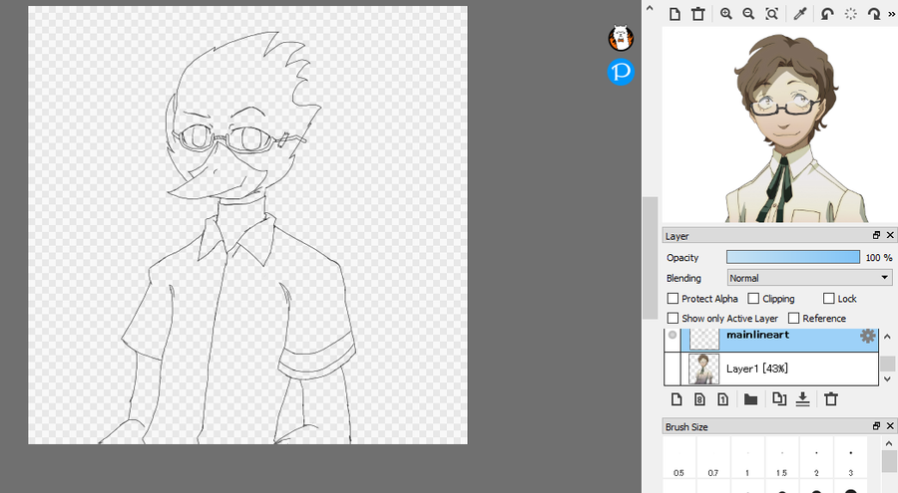Enable the Reference checkbox

[x=794, y=318]
